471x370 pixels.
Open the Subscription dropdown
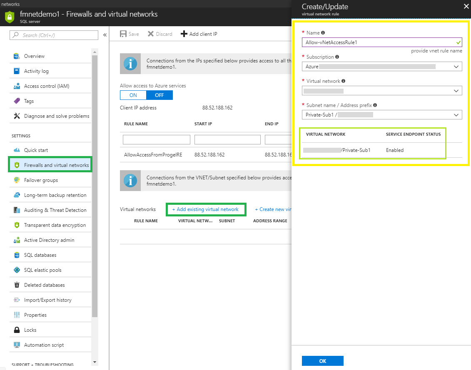(x=382, y=66)
